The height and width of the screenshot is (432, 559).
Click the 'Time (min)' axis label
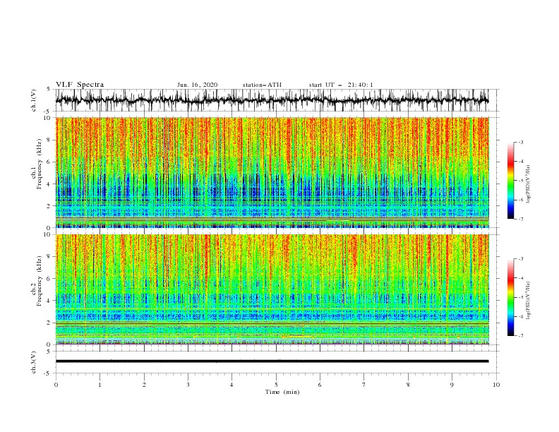click(282, 392)
